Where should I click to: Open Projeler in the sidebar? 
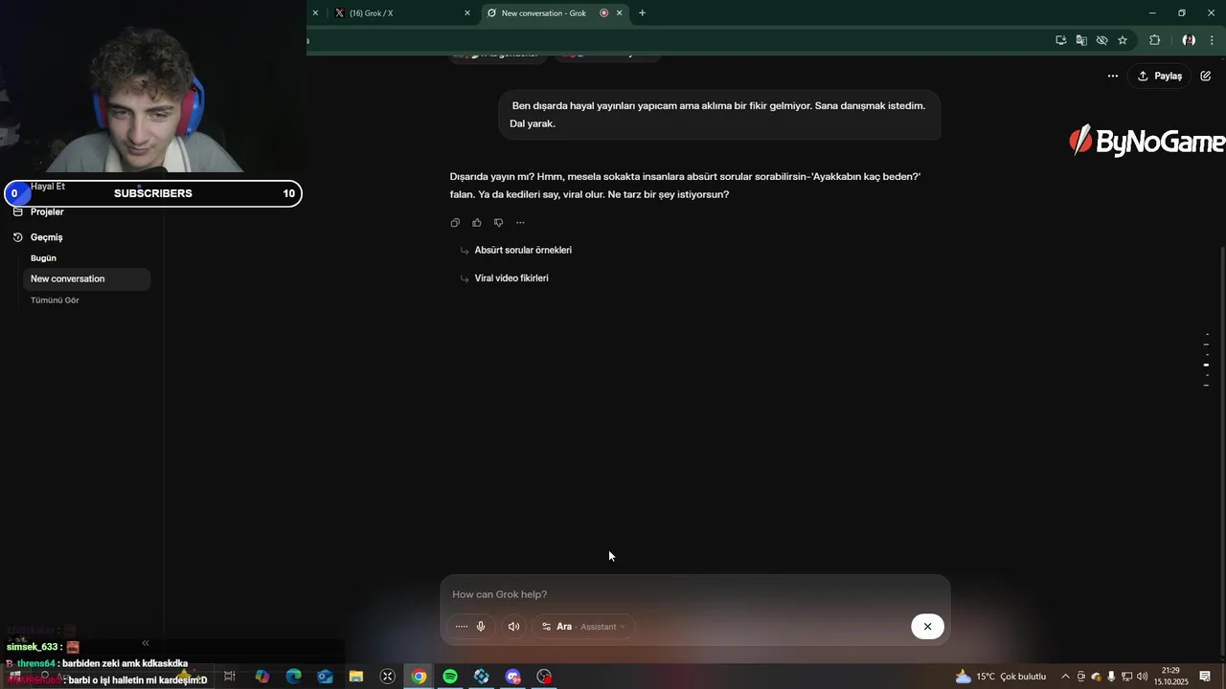pos(47,211)
